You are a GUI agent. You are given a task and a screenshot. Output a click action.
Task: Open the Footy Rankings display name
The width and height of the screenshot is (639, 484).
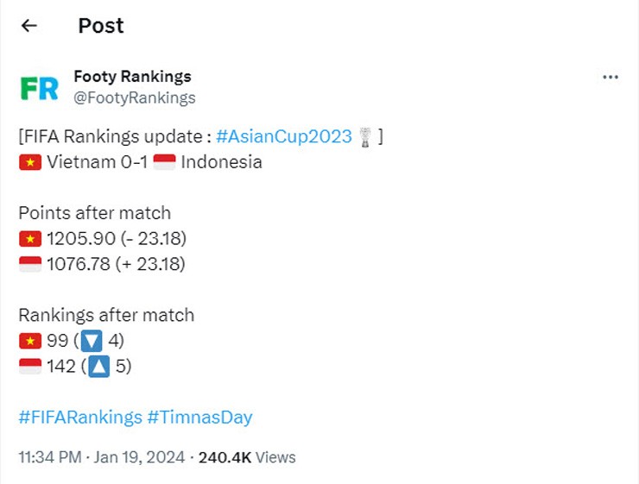(x=132, y=77)
